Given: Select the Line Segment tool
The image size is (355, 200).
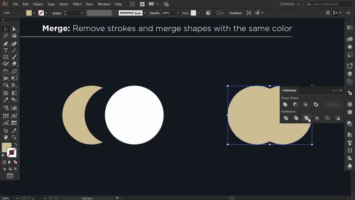Looking at the screenshot, I should 14,50.
